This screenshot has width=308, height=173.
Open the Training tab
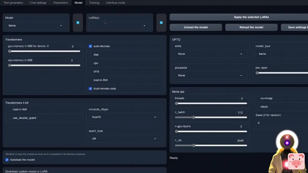point(94,3)
